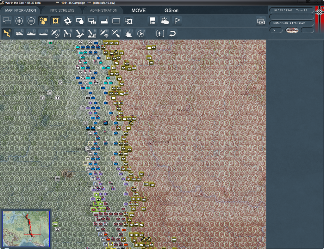
Task: Toggle the hex grid overlay (yellow hexagons)
Action: click(43, 21)
